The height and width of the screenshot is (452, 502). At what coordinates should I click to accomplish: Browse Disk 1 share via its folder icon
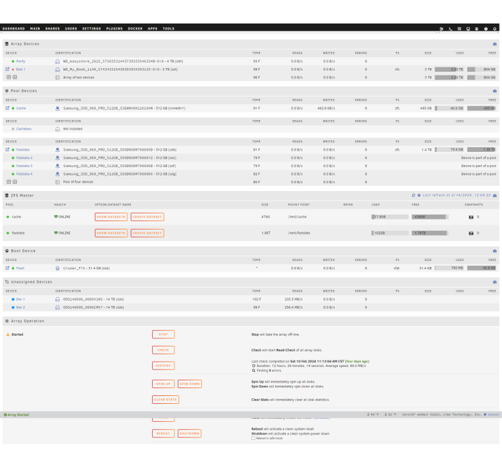7,69
